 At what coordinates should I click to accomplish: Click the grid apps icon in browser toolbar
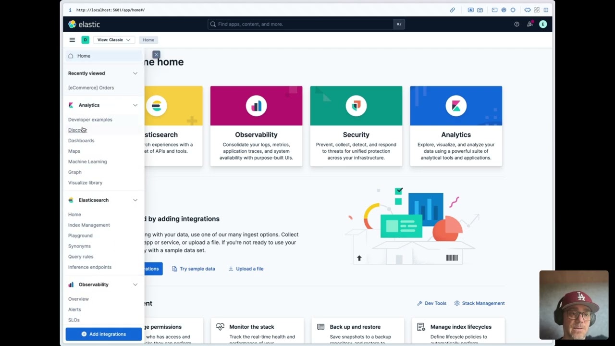[x=537, y=10]
